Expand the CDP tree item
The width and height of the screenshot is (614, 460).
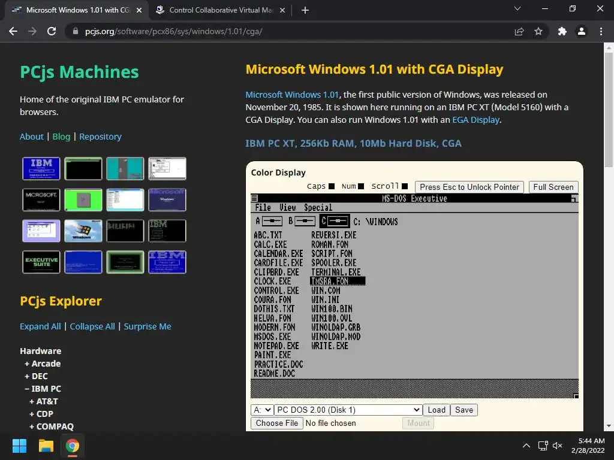(41, 413)
